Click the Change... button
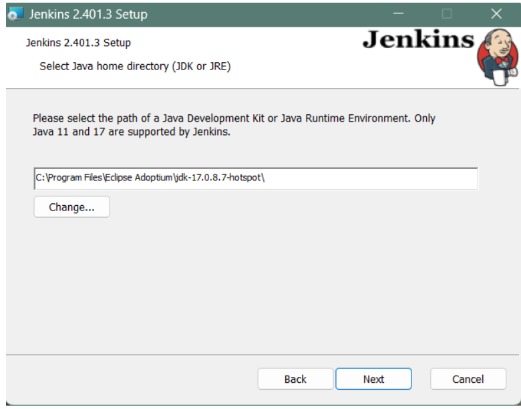 tap(71, 207)
